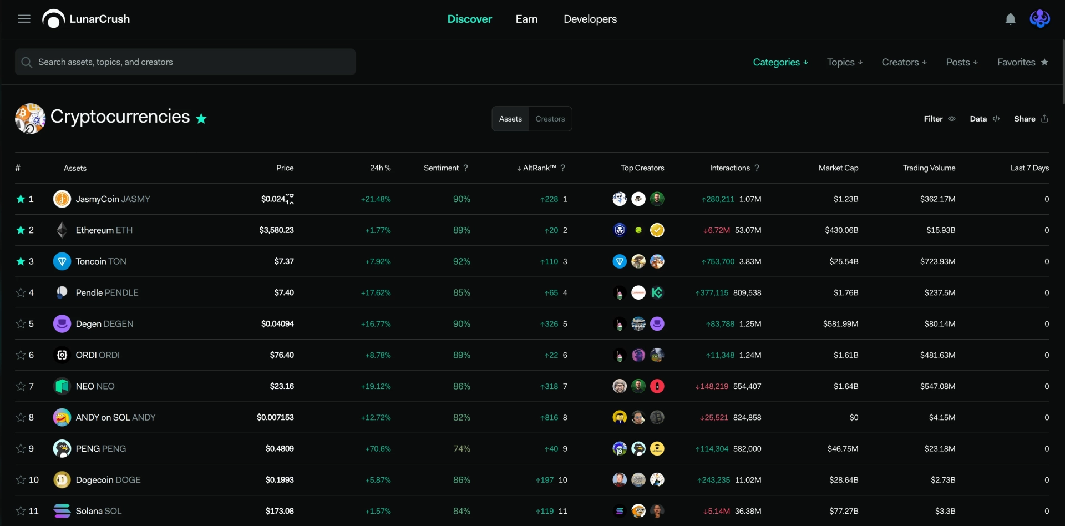The width and height of the screenshot is (1065, 526).
Task: Open the Favorites link
Action: [1022, 62]
